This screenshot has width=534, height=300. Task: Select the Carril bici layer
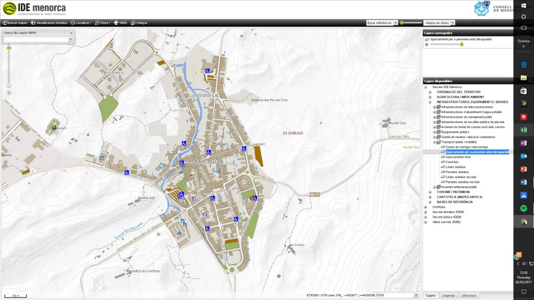click(452, 162)
